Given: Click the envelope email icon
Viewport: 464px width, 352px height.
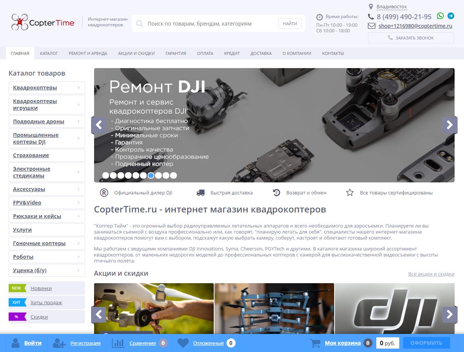Looking at the screenshot, I should (371, 26).
